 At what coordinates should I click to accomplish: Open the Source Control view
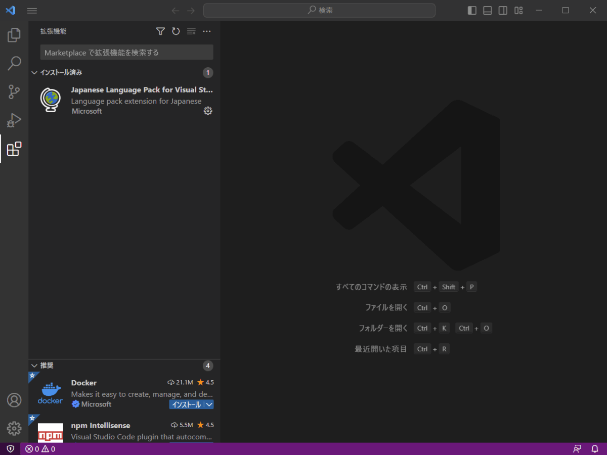pyautogui.click(x=14, y=92)
